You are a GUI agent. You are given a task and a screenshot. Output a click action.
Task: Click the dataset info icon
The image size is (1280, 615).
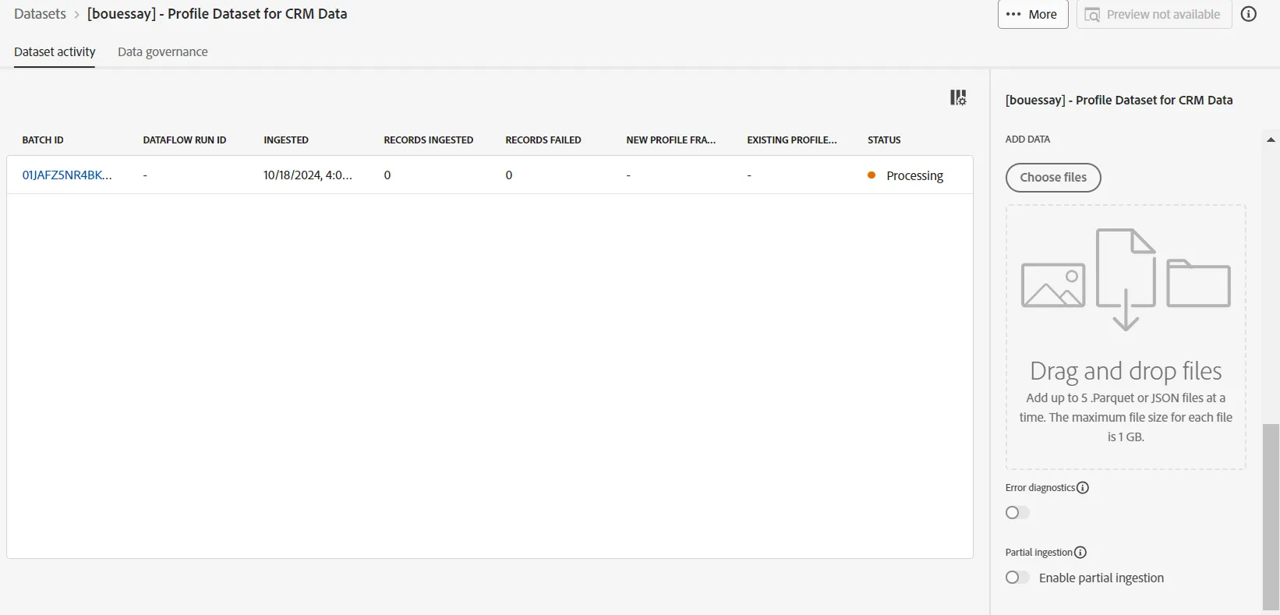(1249, 14)
